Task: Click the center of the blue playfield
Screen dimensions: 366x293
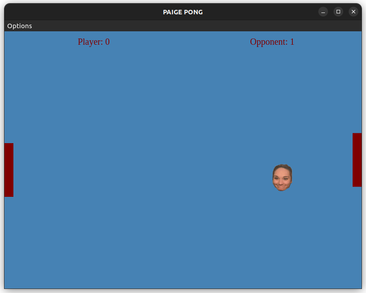Action: (x=183, y=159)
